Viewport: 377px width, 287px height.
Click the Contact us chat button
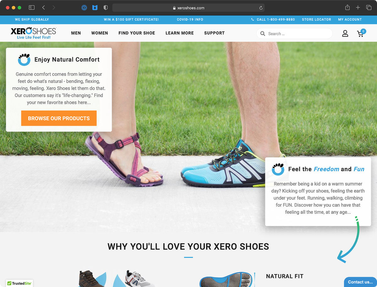pos(360,282)
